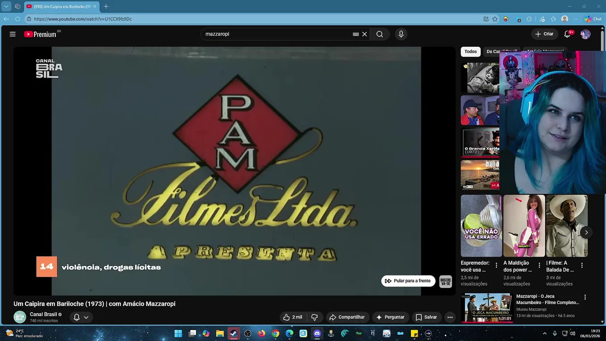The width and height of the screenshot is (606, 341).
Task: Go to the YouTube Premium home logo
Action: pyautogui.click(x=40, y=34)
